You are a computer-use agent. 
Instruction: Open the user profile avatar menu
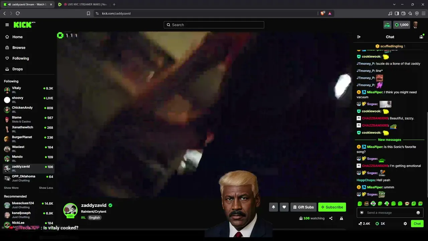pos(416,25)
